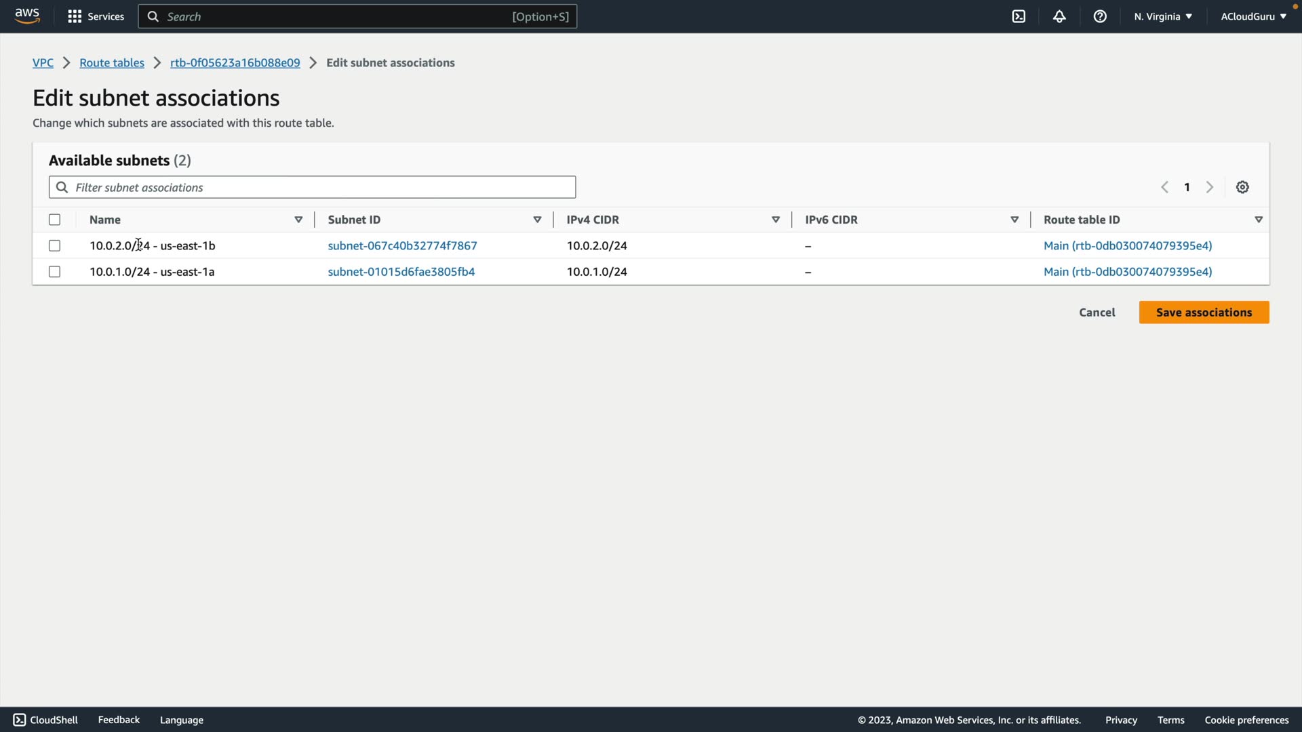
Task: Open subnet-067c40b32774f7867 link
Action: click(402, 245)
